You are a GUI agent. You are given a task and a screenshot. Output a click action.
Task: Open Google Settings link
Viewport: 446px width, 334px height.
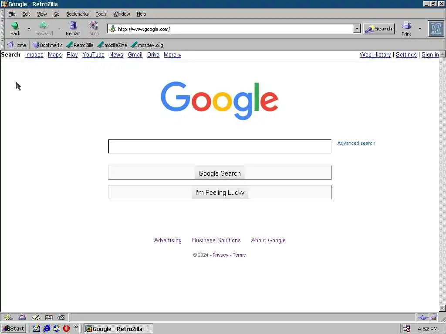click(406, 54)
